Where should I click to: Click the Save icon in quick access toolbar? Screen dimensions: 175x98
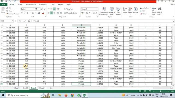click(6, 1)
